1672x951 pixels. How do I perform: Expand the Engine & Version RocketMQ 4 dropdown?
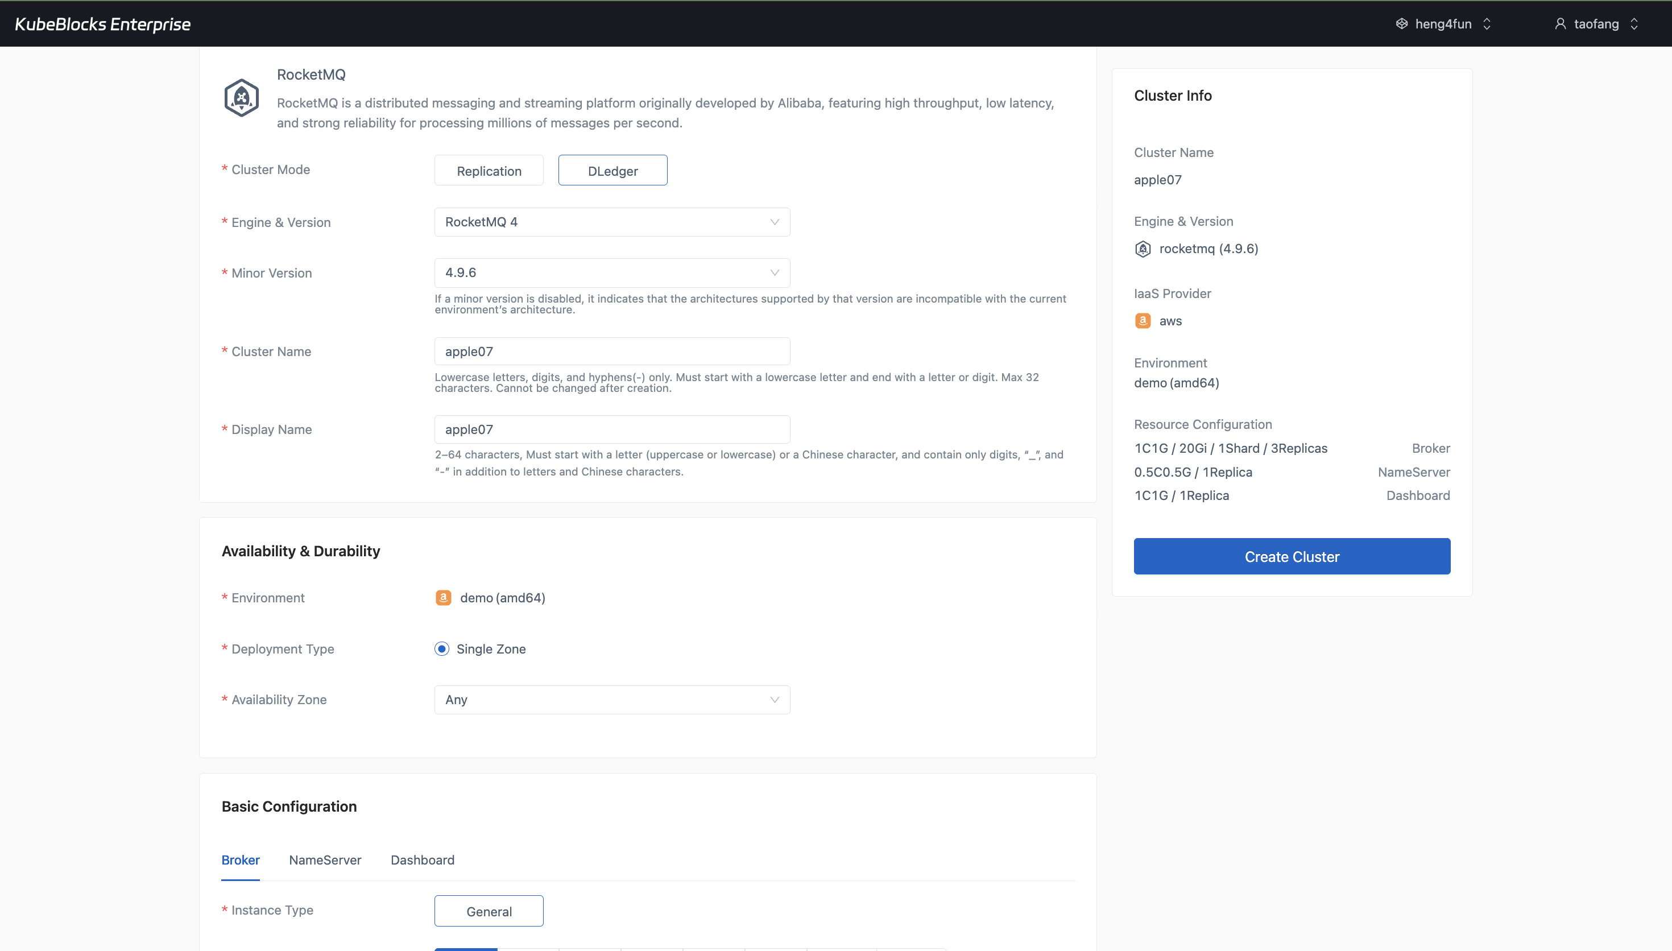pyautogui.click(x=612, y=222)
